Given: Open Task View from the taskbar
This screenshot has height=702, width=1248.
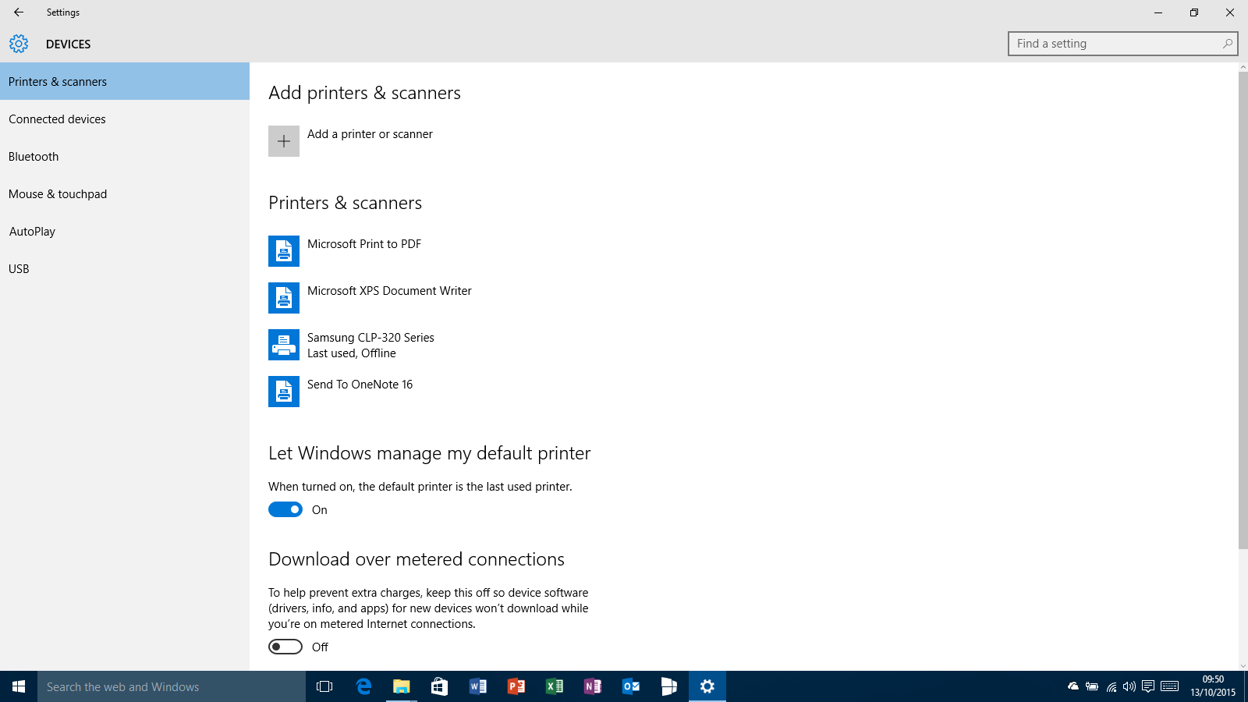Looking at the screenshot, I should [324, 686].
